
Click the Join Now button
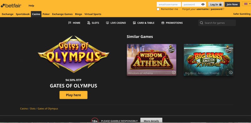pyautogui.click(x=232, y=4)
